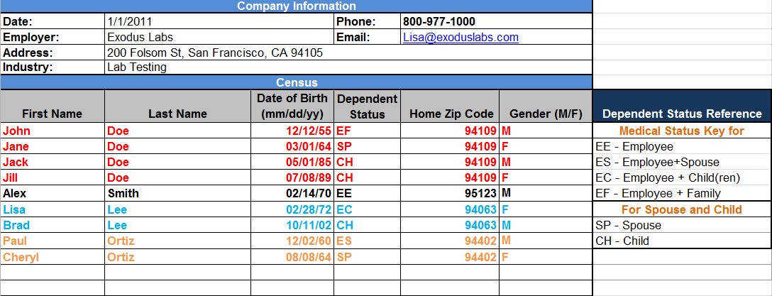This screenshot has width=772, height=296.
Task: Select the Company Information header cell
Action: (x=296, y=6)
